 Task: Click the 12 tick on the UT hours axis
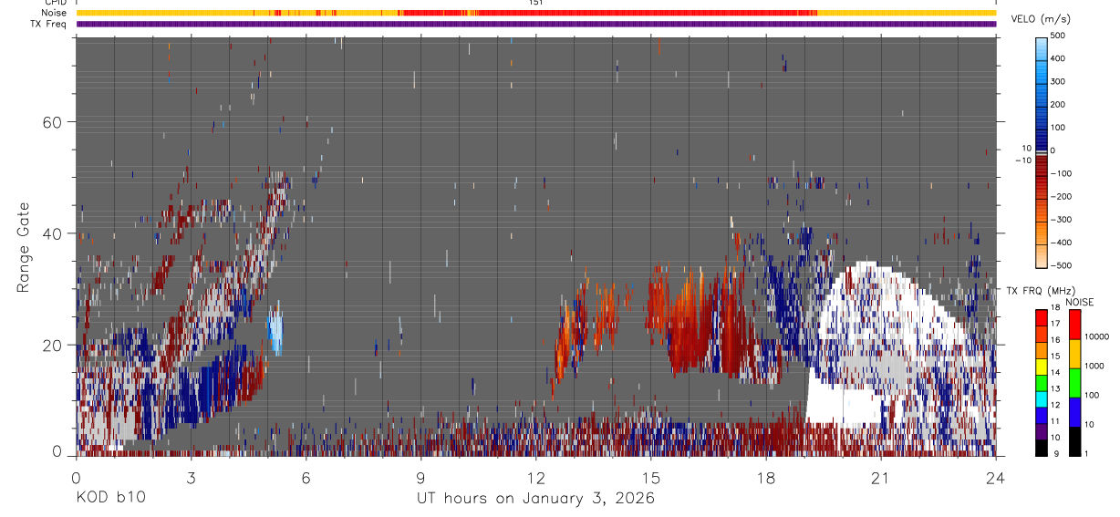(536, 477)
